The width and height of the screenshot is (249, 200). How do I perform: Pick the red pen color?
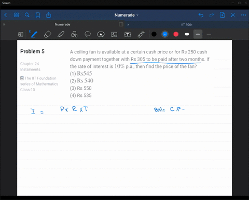click(176, 34)
